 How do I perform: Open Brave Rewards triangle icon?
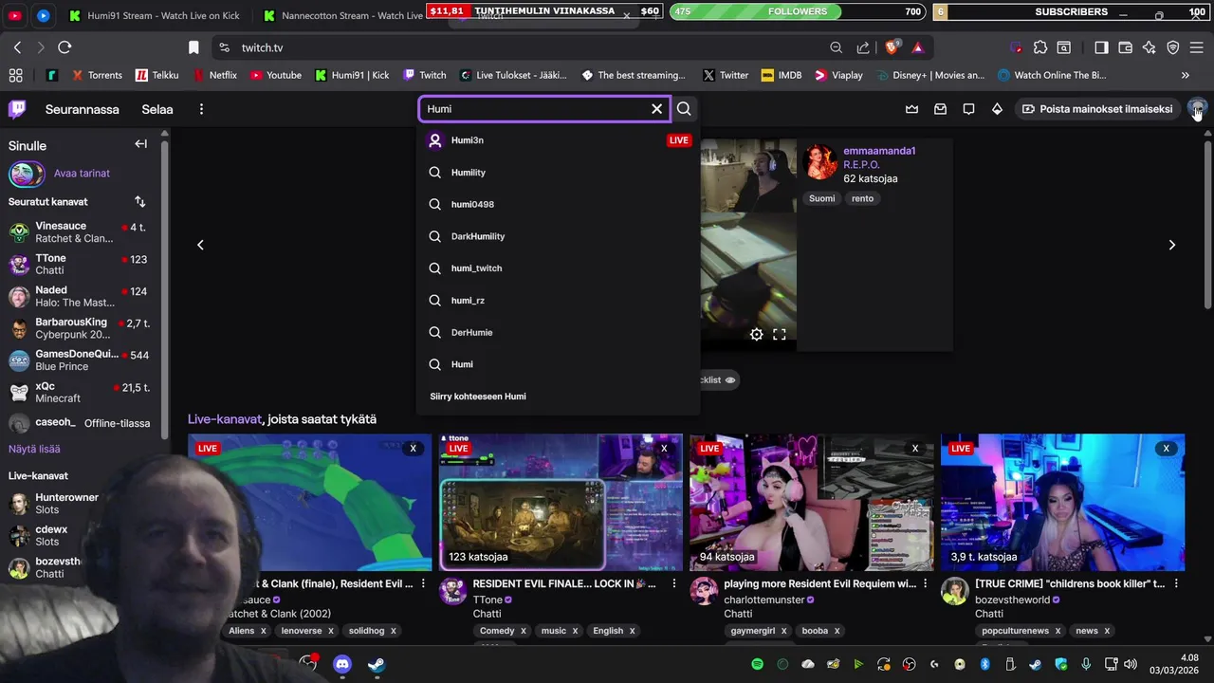click(x=918, y=47)
